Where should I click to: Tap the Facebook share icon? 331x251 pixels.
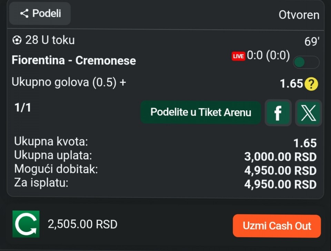pos(278,113)
